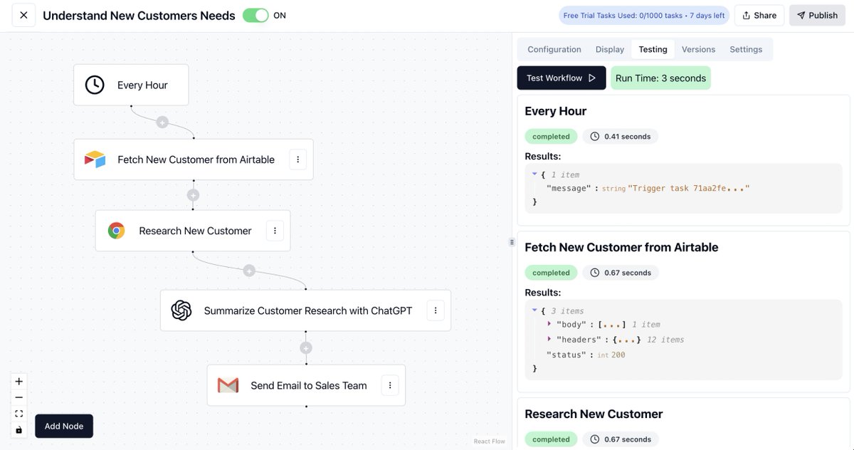The width and height of the screenshot is (854, 450).
Task: Switch to the Display tab
Action: pyautogui.click(x=610, y=49)
